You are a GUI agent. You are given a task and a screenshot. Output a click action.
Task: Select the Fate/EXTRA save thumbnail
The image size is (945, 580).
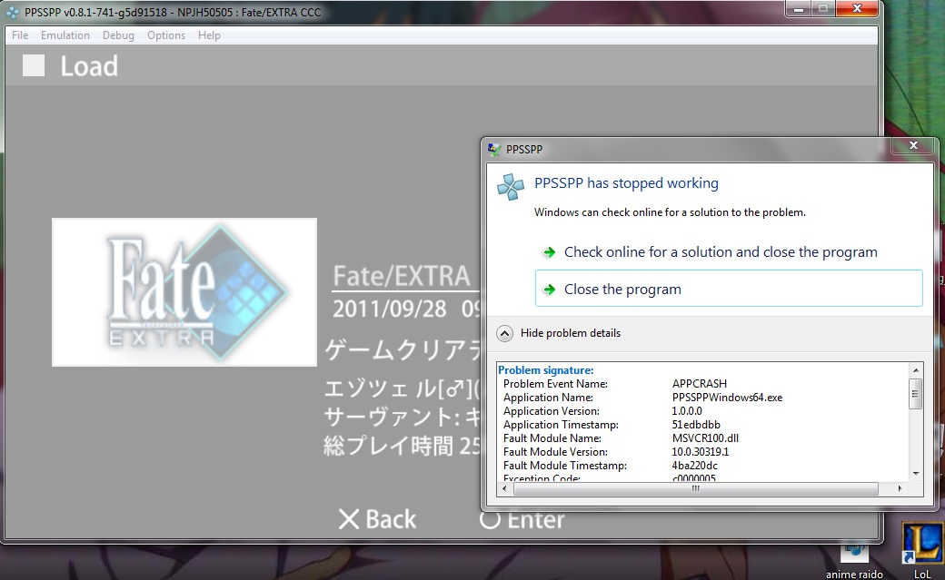tap(184, 291)
